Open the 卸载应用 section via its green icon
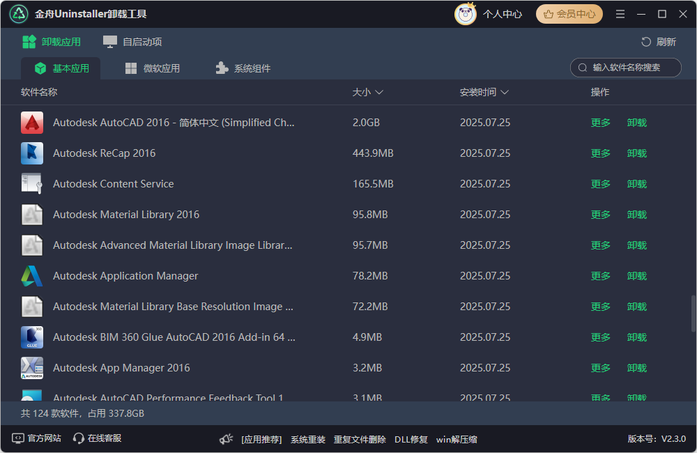The height and width of the screenshot is (453, 697). tap(29, 42)
